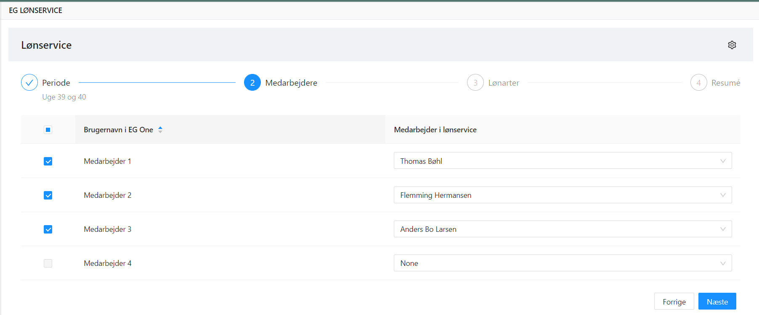Select the Medarbejdere step label
The image size is (759, 315).
click(291, 83)
